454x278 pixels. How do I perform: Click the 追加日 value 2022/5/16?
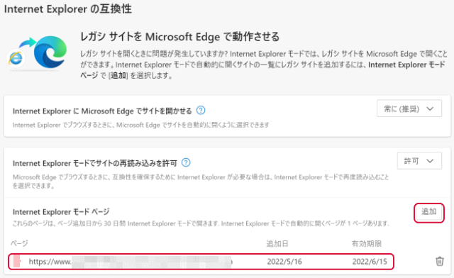click(x=284, y=262)
